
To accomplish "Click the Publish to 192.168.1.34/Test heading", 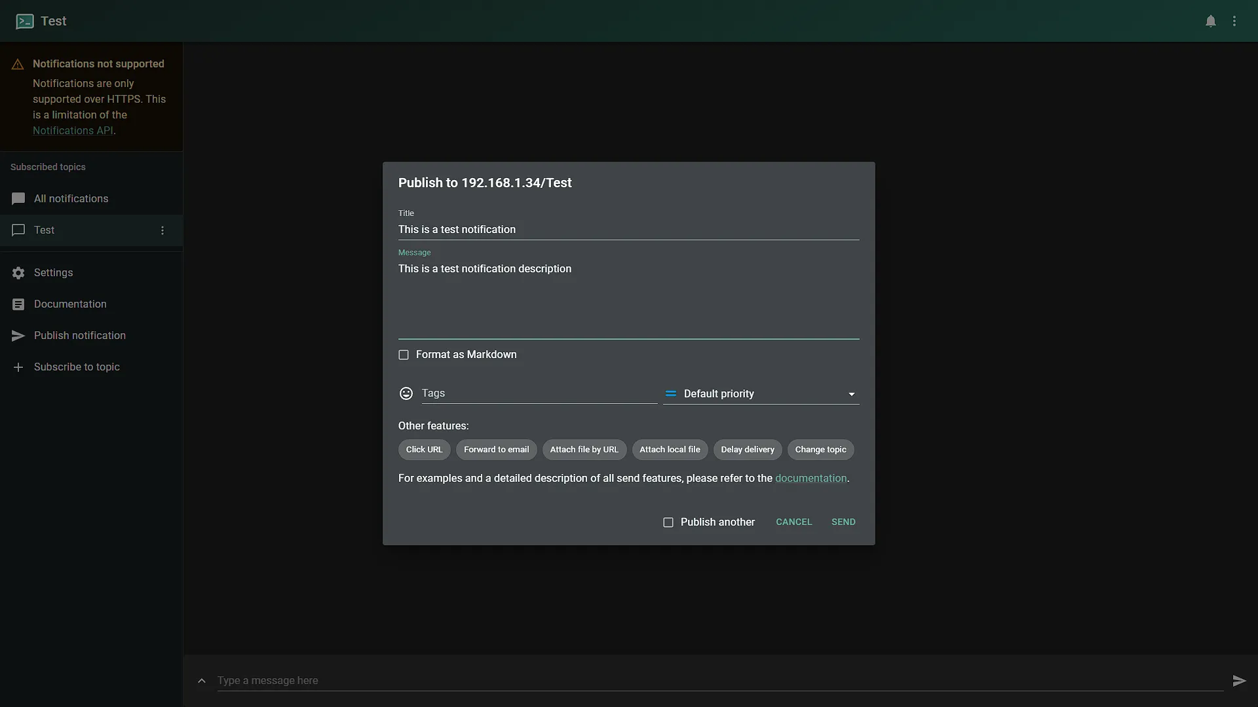I will (485, 183).
